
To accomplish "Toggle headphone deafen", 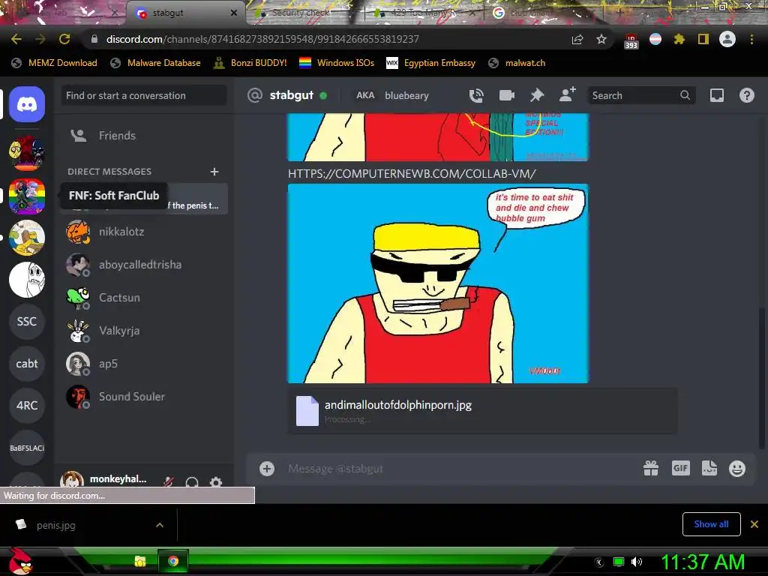I will click(x=192, y=482).
